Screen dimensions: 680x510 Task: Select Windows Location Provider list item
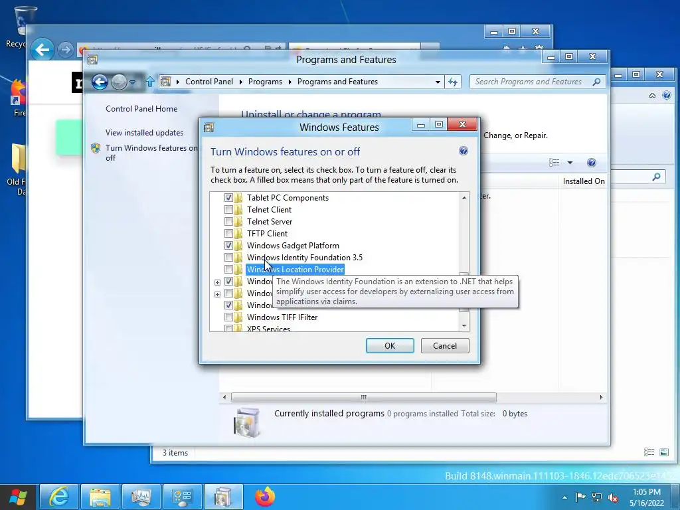coord(296,270)
